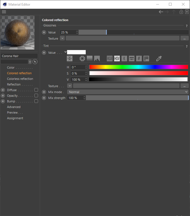
Task: Go forward with the right arrow
Action: pyautogui.click(x=167, y=12)
